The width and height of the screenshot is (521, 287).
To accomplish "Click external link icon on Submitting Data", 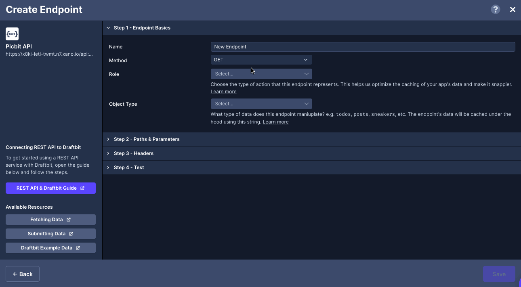I will (71, 234).
